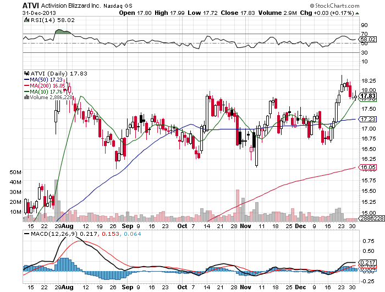Click the green up-triangle after Chg value
Image resolution: width=385 pixels, height=292 pixels.
[357, 13]
